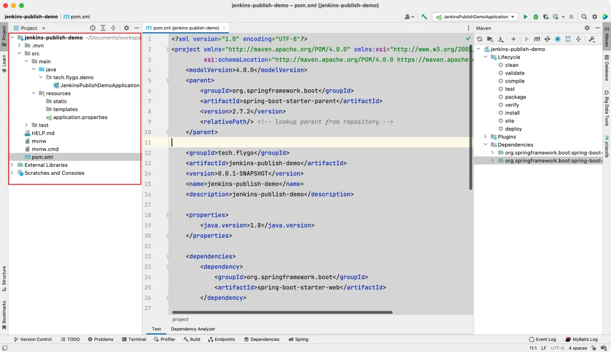This screenshot has width=611, height=352.
Task: Click the green Run application button
Action: 525,17
